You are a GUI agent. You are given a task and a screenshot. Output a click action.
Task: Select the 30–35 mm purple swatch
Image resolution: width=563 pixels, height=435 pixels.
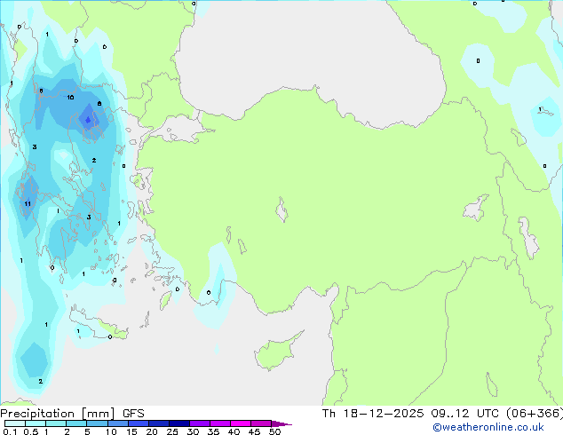[x=200, y=423]
